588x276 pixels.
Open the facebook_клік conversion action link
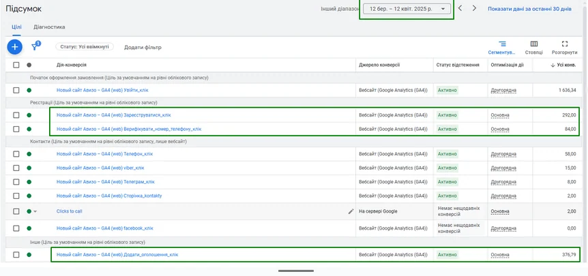[x=104, y=228]
